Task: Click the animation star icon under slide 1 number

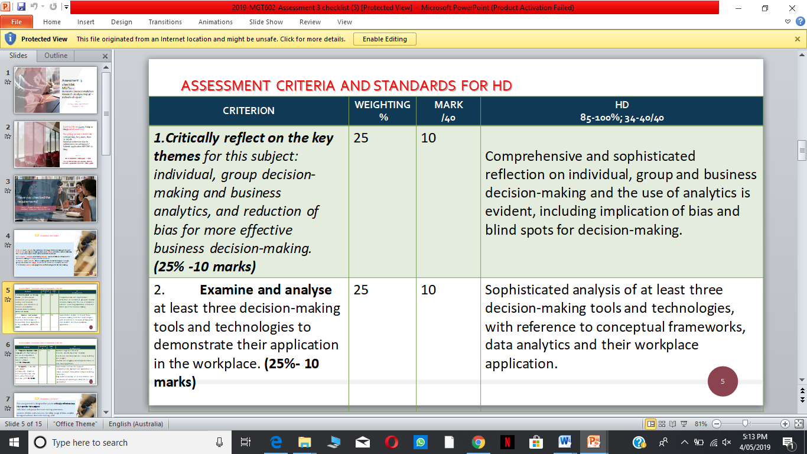Action: pos(8,82)
